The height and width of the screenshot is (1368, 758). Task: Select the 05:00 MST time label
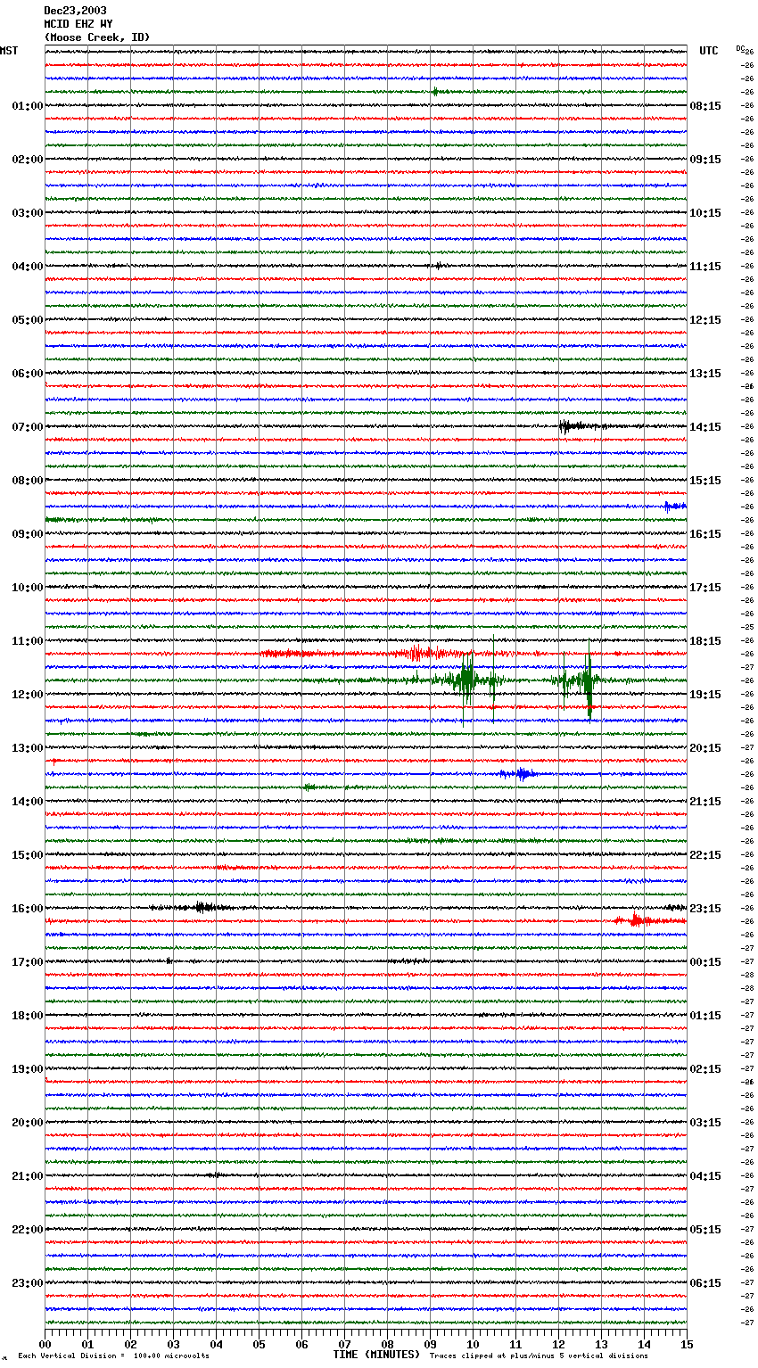[x=28, y=320]
